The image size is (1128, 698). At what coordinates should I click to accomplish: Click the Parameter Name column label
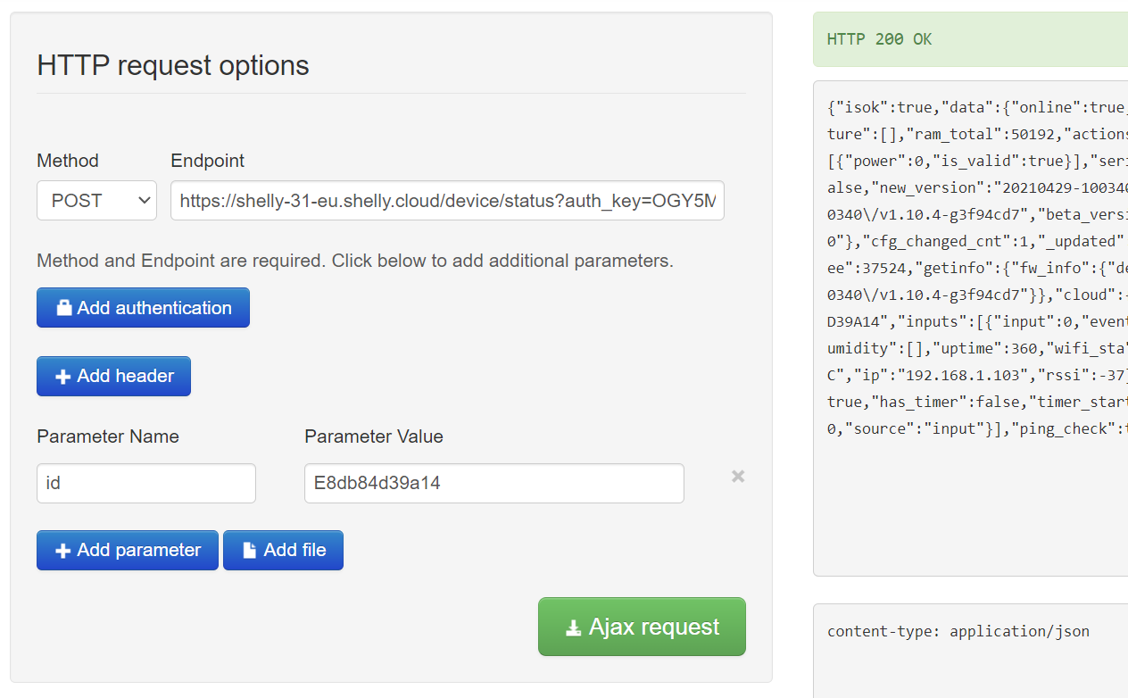click(108, 436)
